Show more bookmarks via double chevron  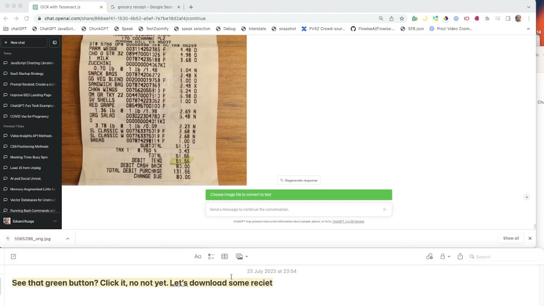[528, 29]
